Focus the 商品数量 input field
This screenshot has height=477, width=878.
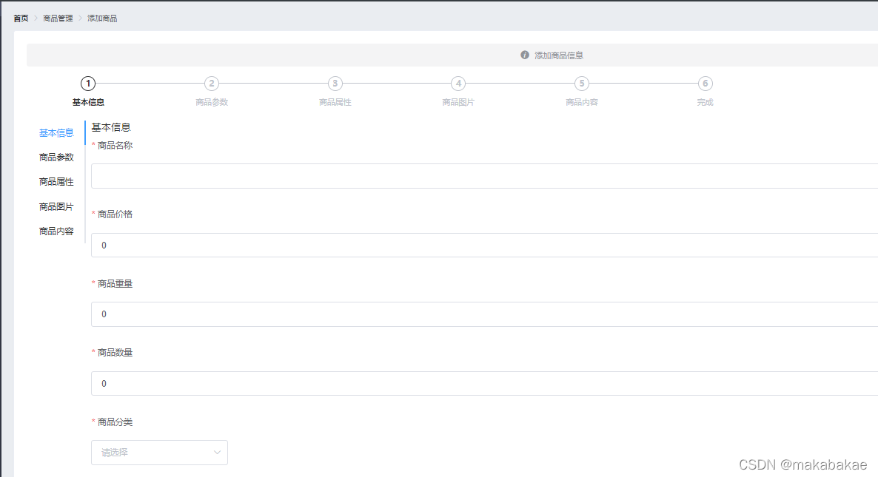pyautogui.click(x=484, y=384)
